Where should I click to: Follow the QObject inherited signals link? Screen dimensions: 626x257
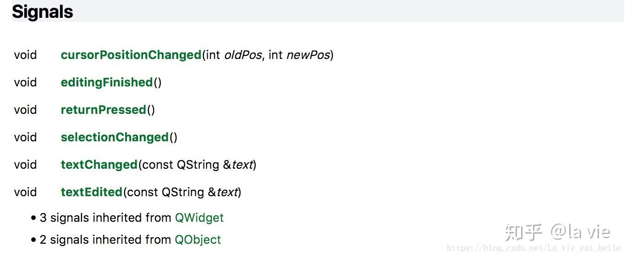198,240
